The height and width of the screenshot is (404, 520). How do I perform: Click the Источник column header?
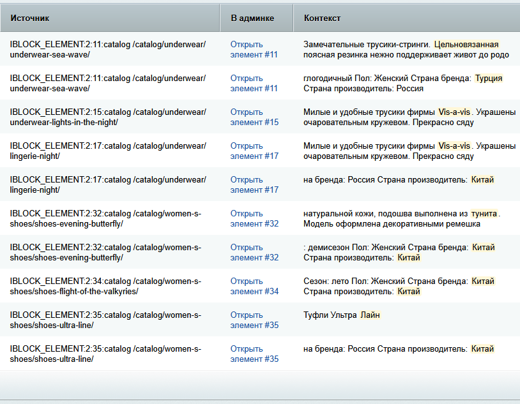pos(30,18)
